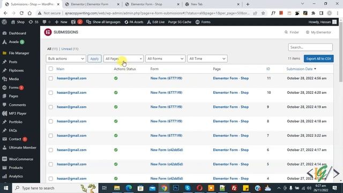Open File Explorer from the taskbar
Viewport: 343px width, 193px height.
click(x=117, y=188)
